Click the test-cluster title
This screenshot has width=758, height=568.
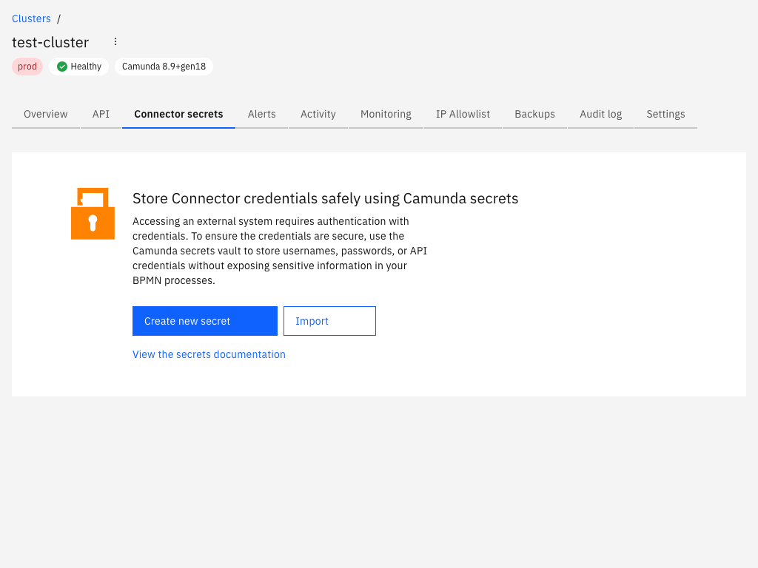pos(50,42)
